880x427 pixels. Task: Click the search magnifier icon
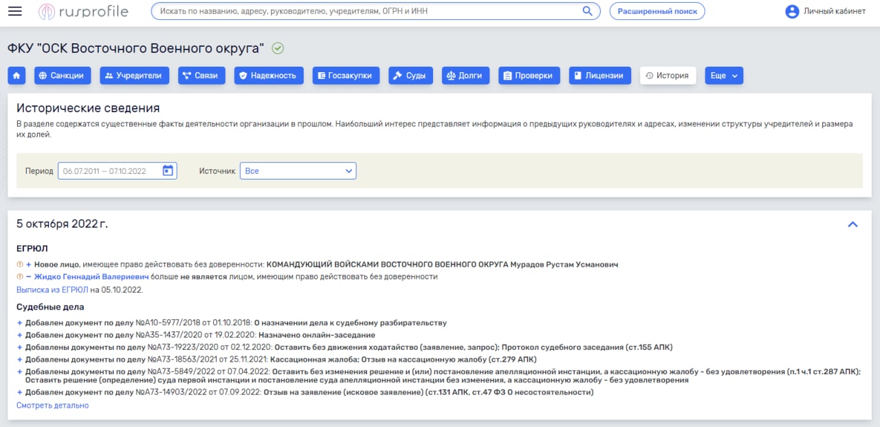[587, 11]
